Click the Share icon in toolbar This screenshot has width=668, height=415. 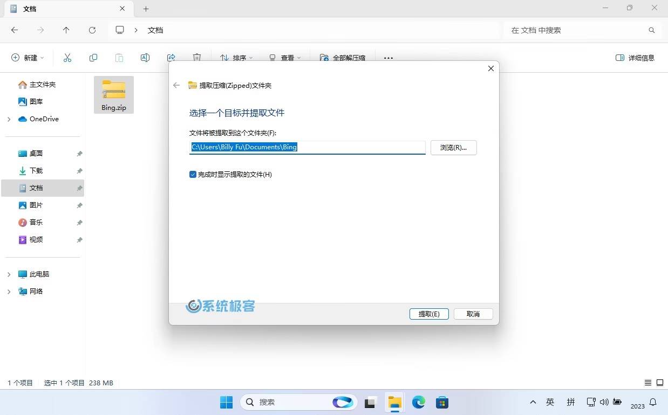[171, 58]
